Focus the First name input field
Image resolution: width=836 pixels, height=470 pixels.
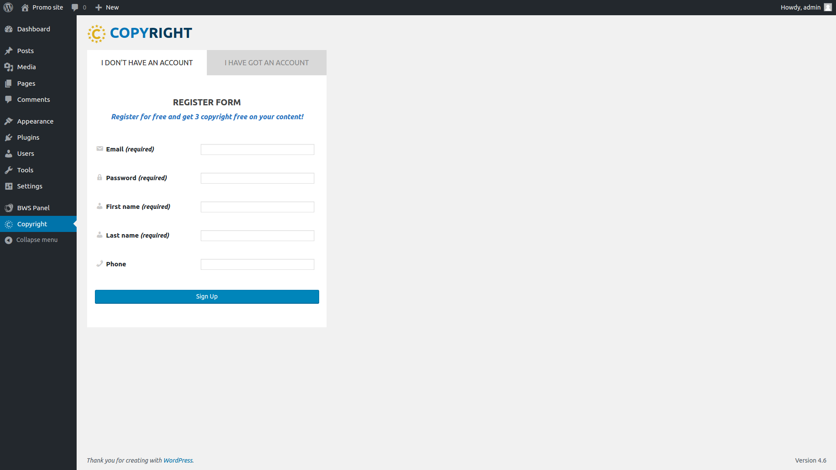[257, 207]
